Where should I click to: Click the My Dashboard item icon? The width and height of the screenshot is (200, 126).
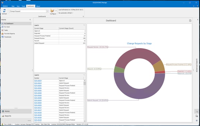click(2, 24)
